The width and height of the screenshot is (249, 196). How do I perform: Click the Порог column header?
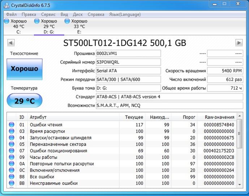pyautogui.click(x=184, y=117)
